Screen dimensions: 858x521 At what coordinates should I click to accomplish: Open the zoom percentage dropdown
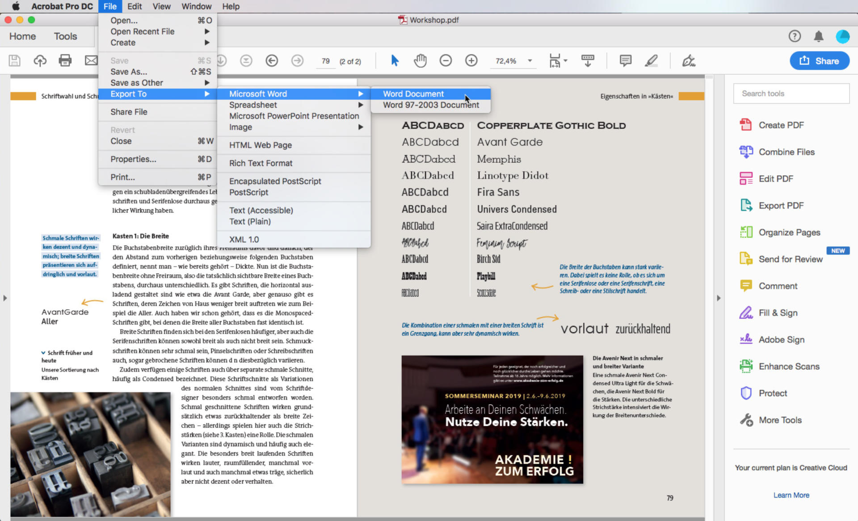pos(530,61)
